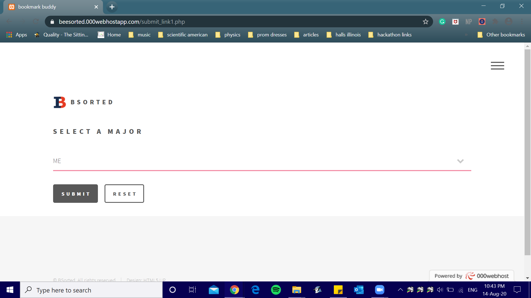Open the Chrome profile avatar

pyautogui.click(x=508, y=22)
